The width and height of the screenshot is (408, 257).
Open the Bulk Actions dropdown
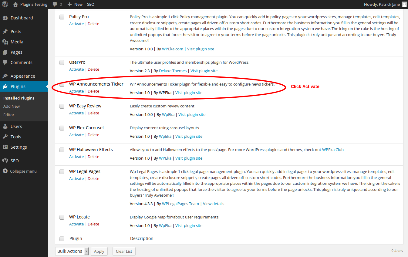(72, 251)
